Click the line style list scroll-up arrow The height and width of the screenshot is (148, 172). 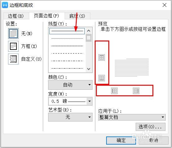pos(88,31)
